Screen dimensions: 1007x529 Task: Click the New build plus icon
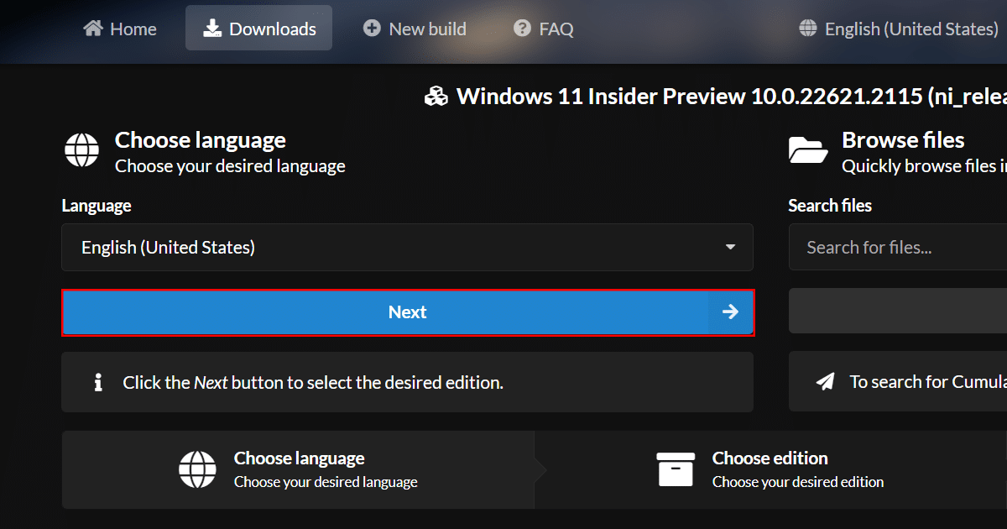click(372, 29)
